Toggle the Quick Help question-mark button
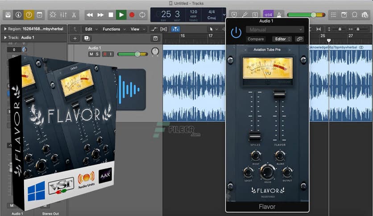 point(29,15)
